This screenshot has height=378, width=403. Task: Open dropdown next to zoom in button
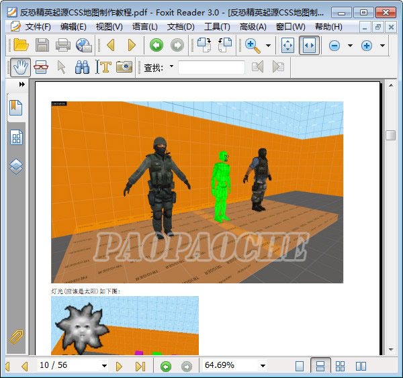click(382, 46)
